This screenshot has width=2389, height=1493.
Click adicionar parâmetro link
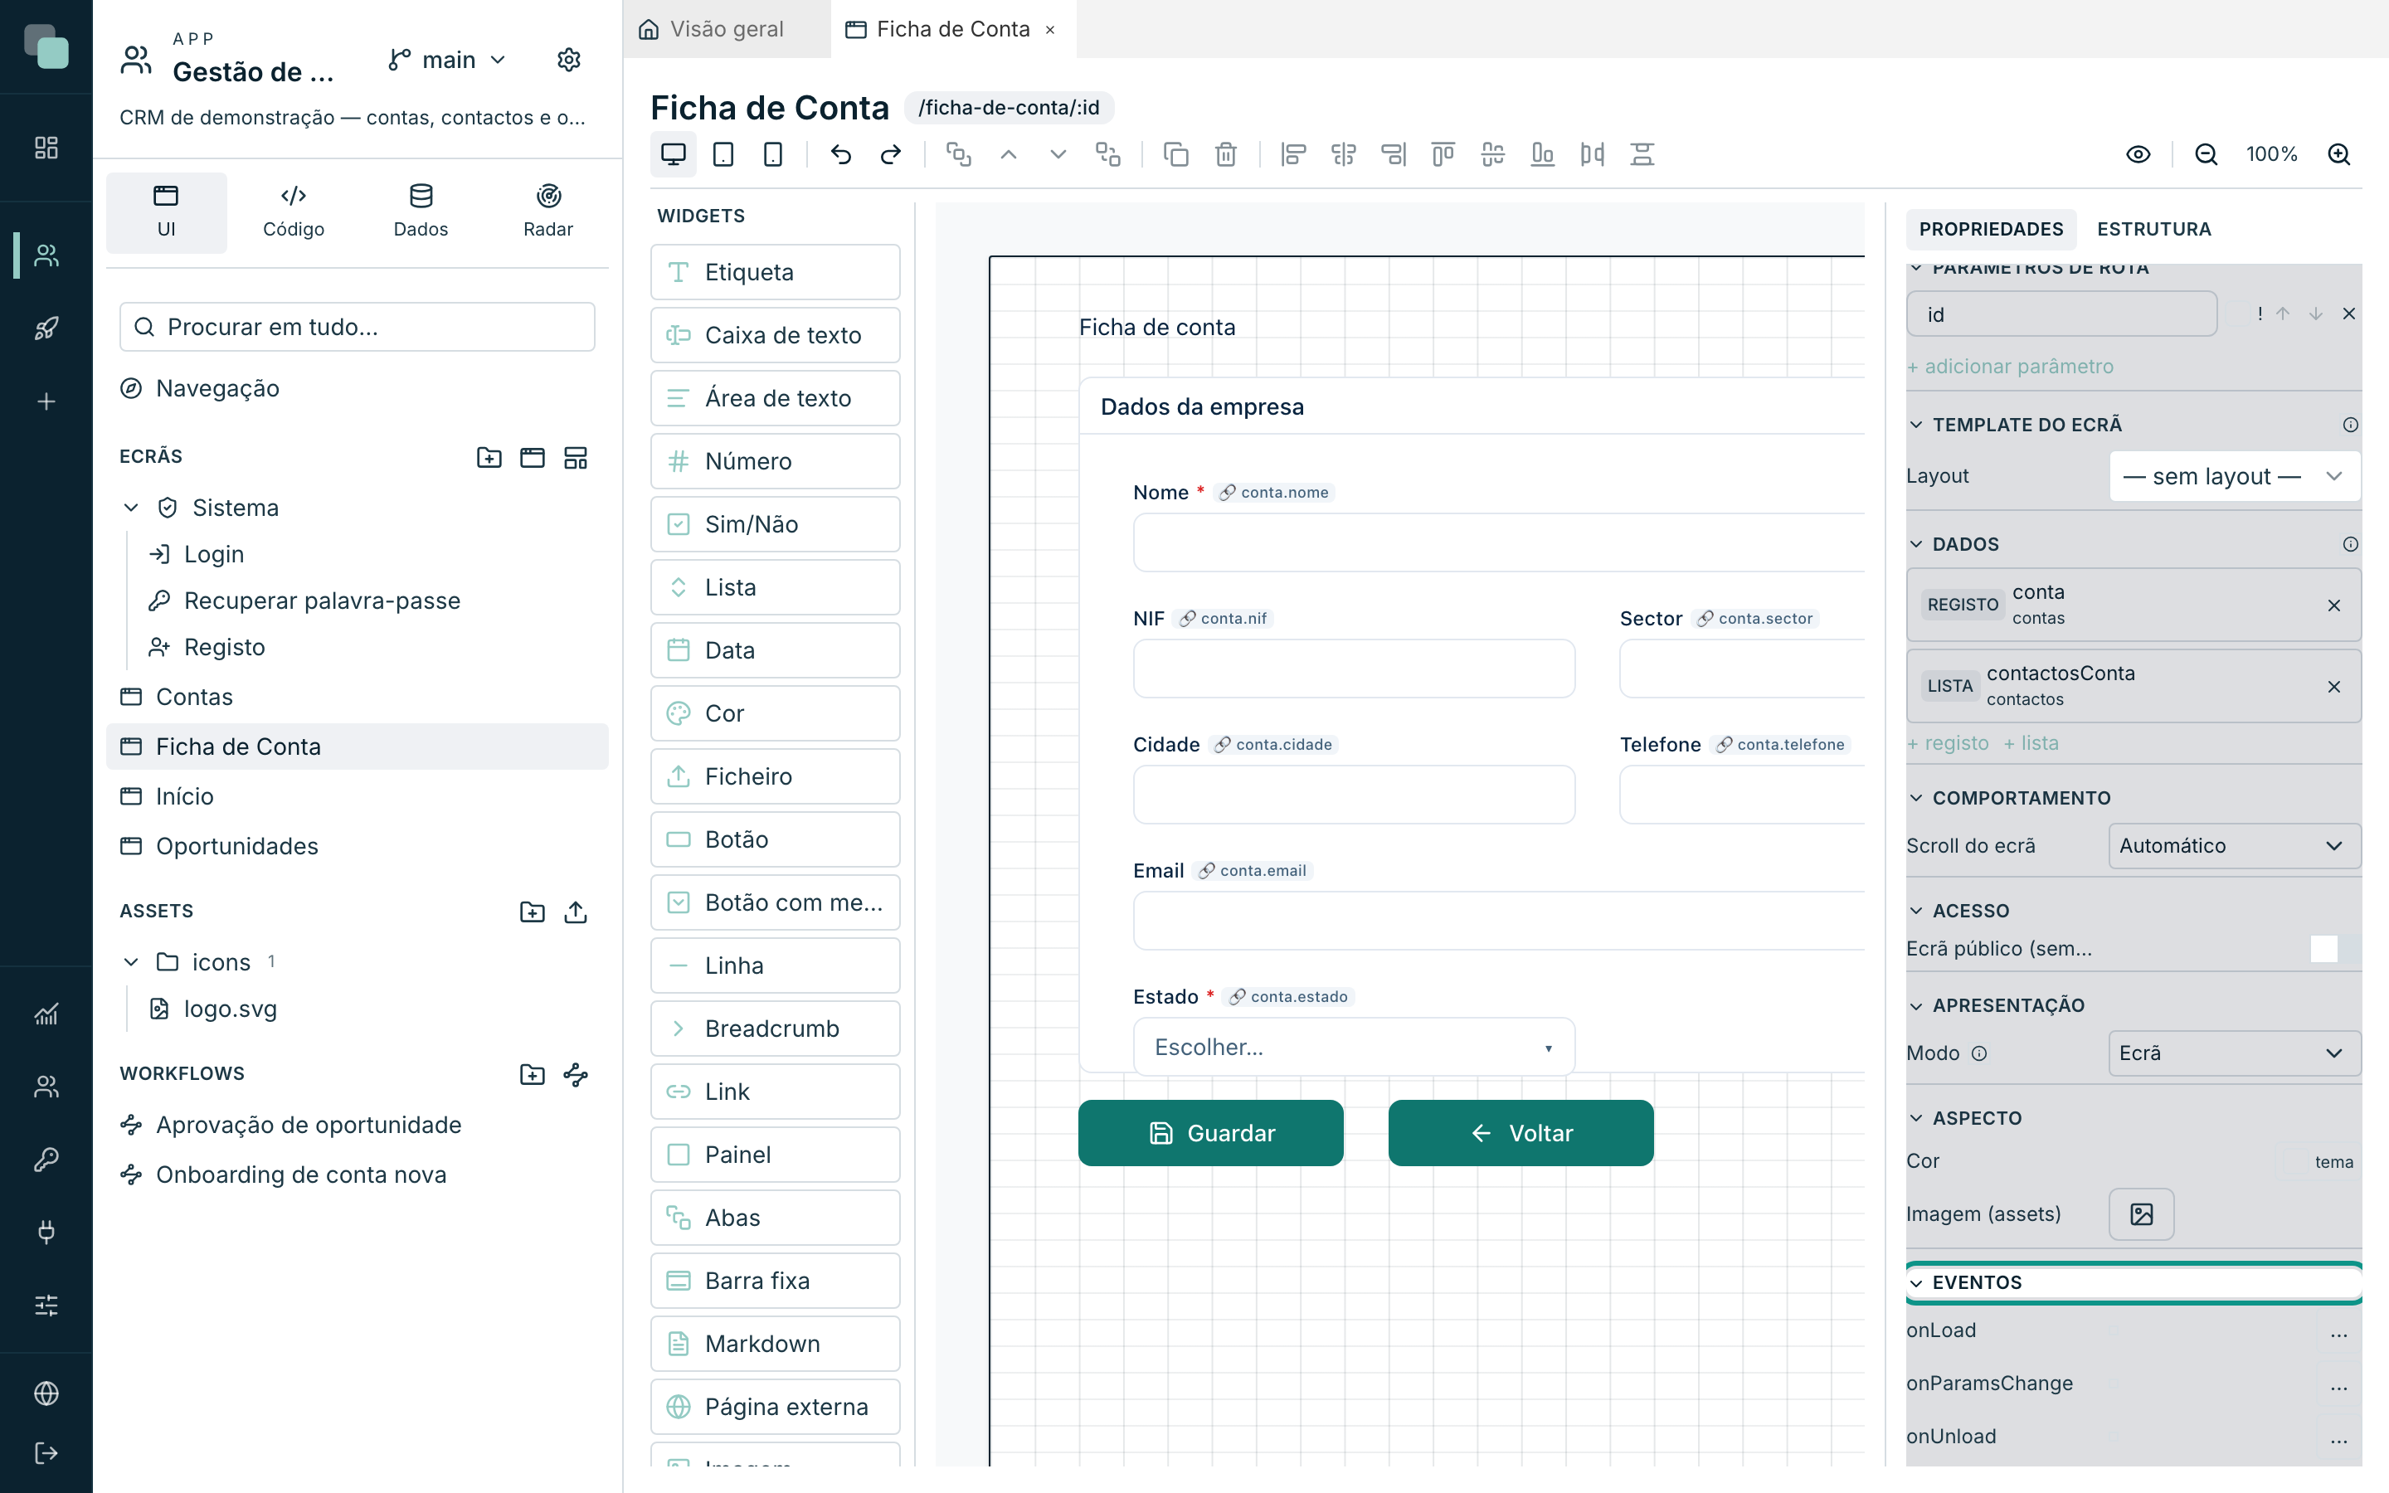point(2011,367)
